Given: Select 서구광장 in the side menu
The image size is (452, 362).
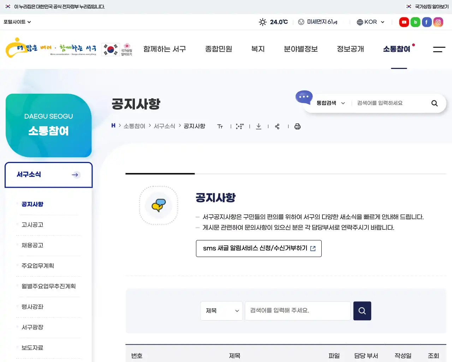Looking at the screenshot, I should (x=32, y=327).
